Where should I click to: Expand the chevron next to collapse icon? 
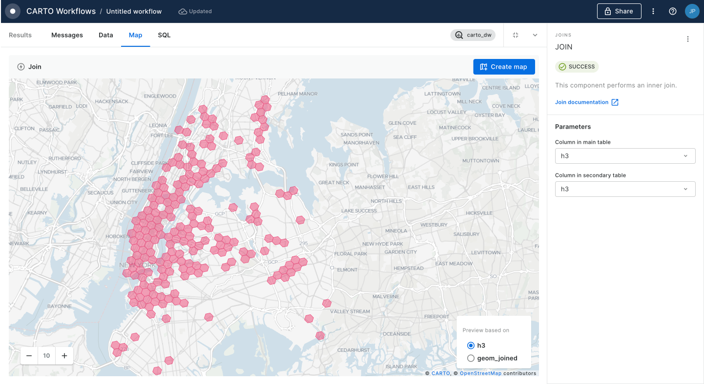[535, 35]
